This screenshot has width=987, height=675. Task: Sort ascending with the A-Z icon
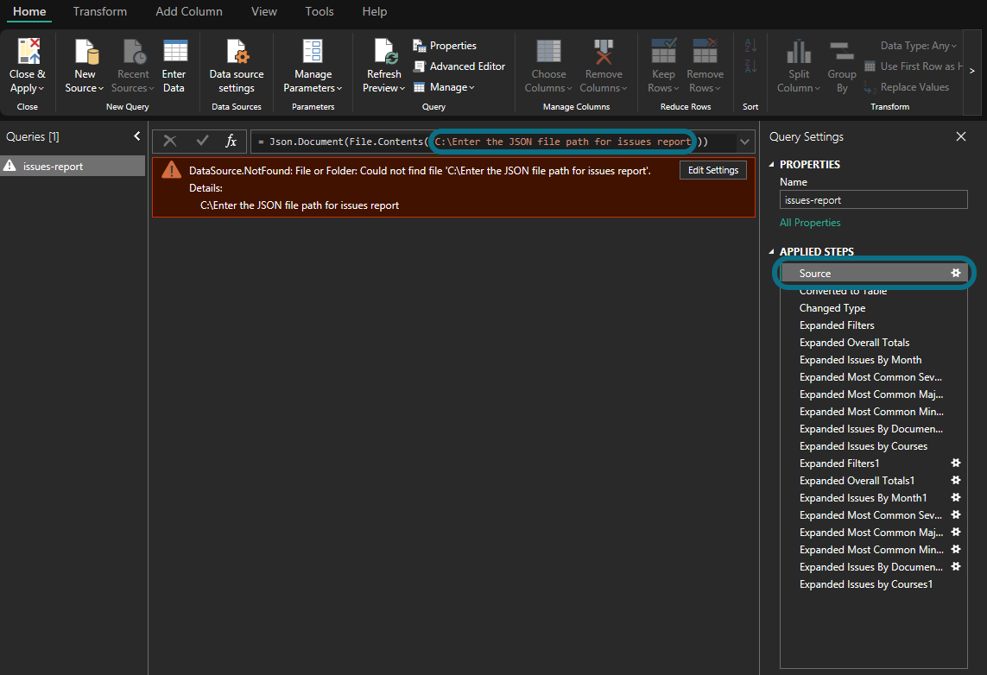coord(750,45)
